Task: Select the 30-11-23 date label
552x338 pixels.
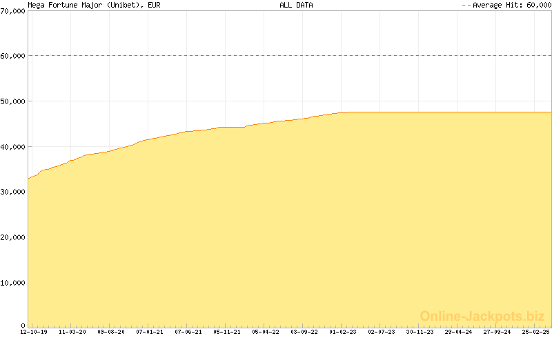Action: coord(420,332)
